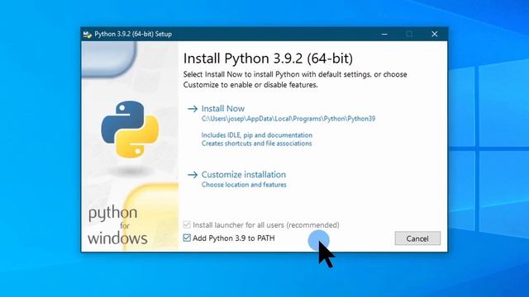Minimize the Python Setup window

(384, 34)
